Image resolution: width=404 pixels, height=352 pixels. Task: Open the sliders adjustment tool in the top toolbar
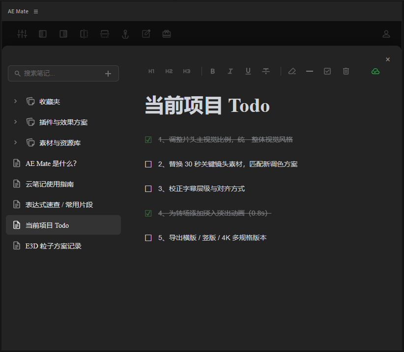[22, 34]
